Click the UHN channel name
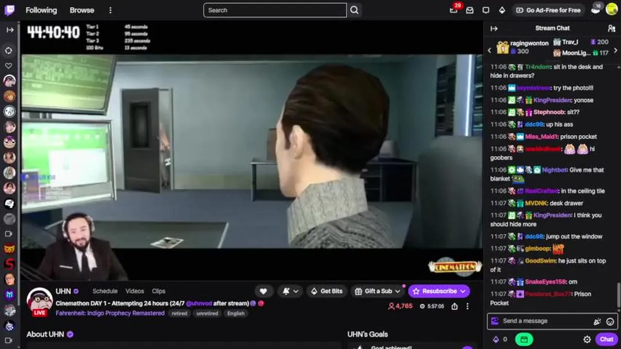This screenshot has width=621, height=349. pos(63,291)
